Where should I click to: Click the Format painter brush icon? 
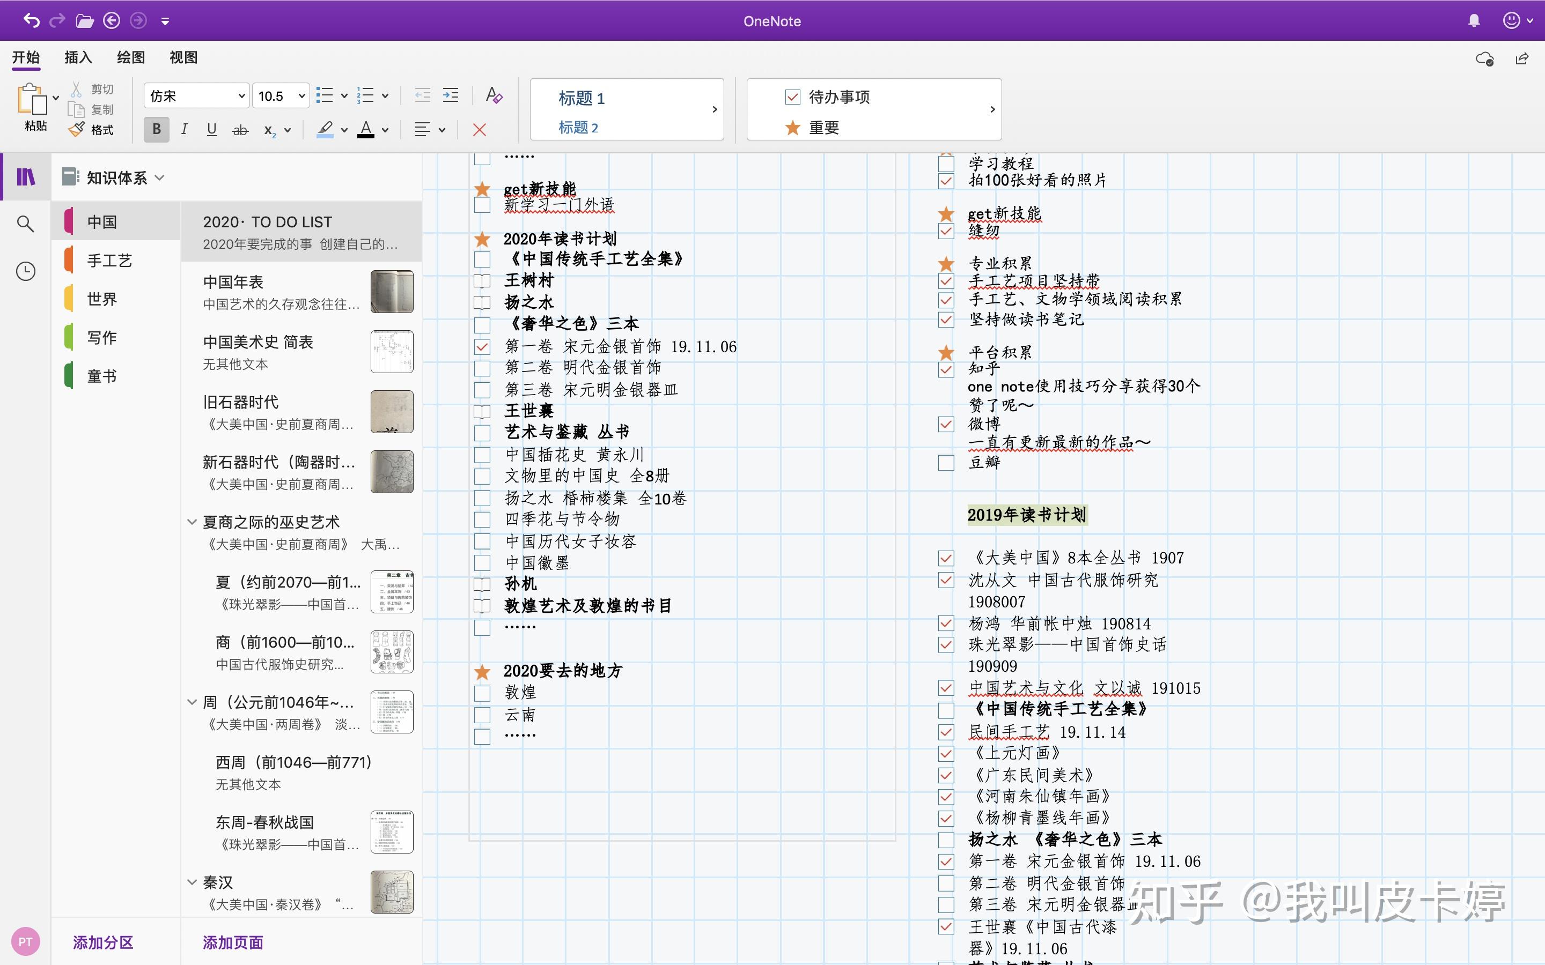[x=76, y=130]
